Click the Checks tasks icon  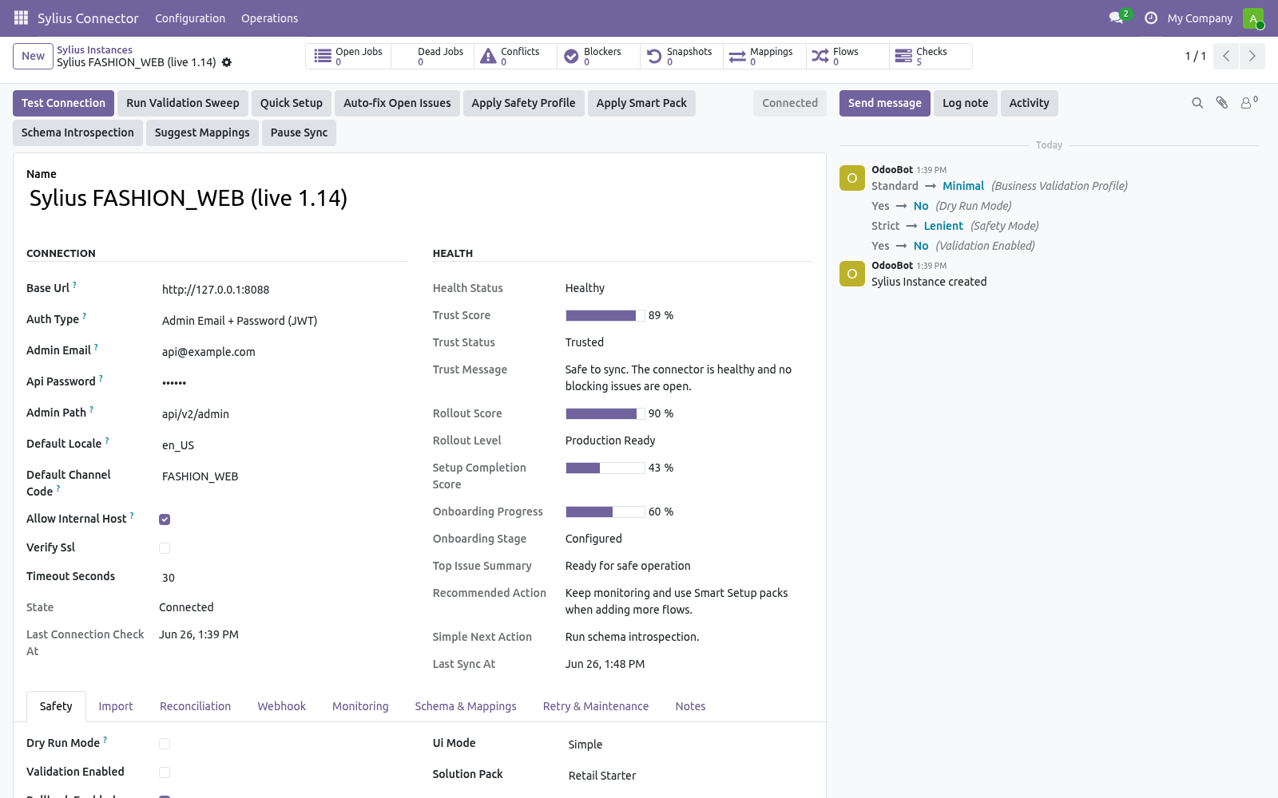903,56
